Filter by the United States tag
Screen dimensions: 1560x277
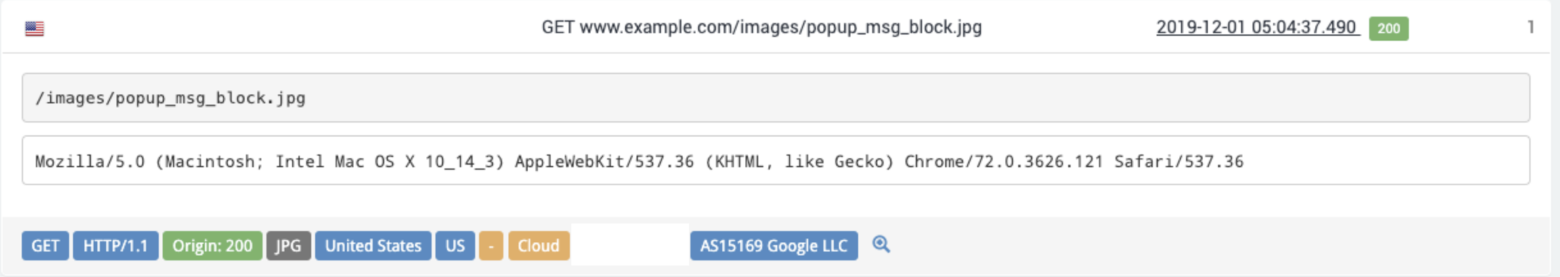373,246
